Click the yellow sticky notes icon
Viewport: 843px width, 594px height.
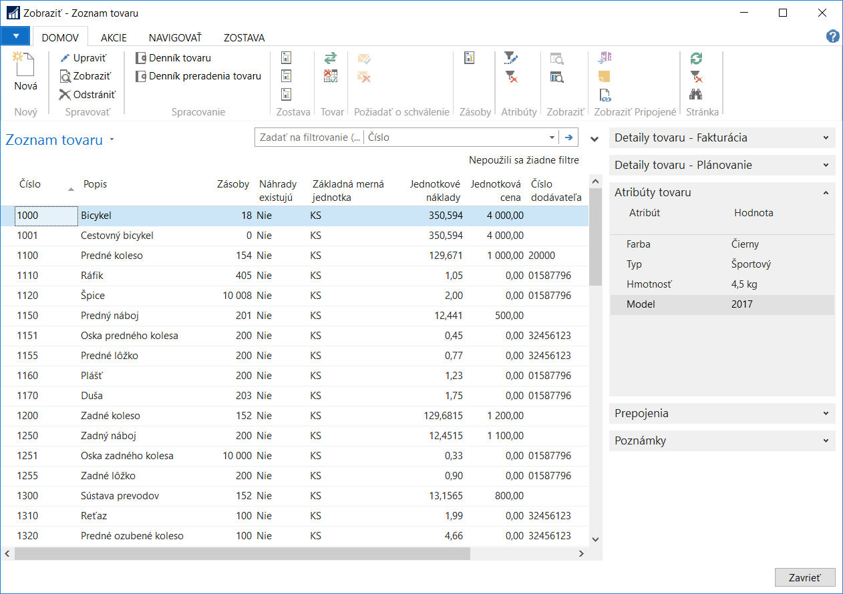coord(605,76)
